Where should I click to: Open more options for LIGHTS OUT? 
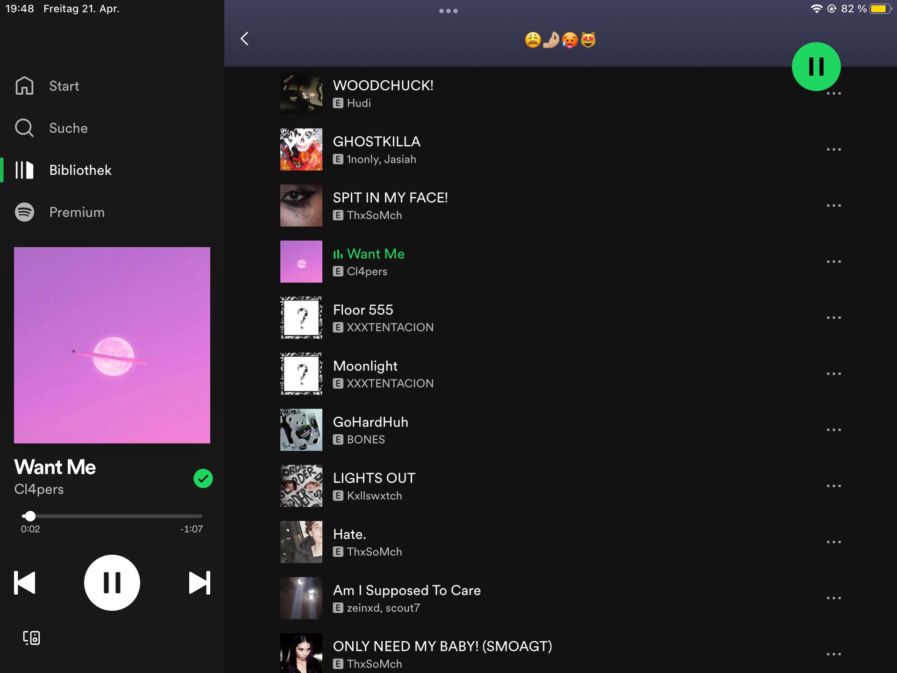pos(833,486)
